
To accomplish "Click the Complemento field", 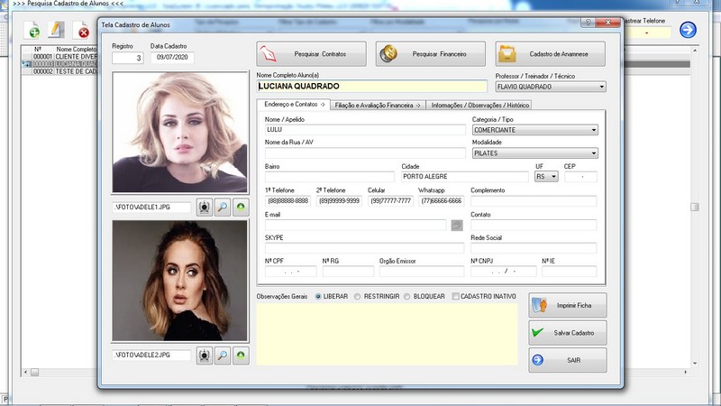I will point(534,200).
